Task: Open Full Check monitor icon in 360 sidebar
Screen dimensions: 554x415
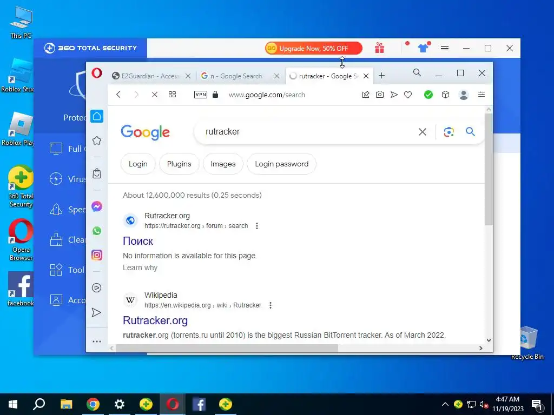Action: (56, 149)
